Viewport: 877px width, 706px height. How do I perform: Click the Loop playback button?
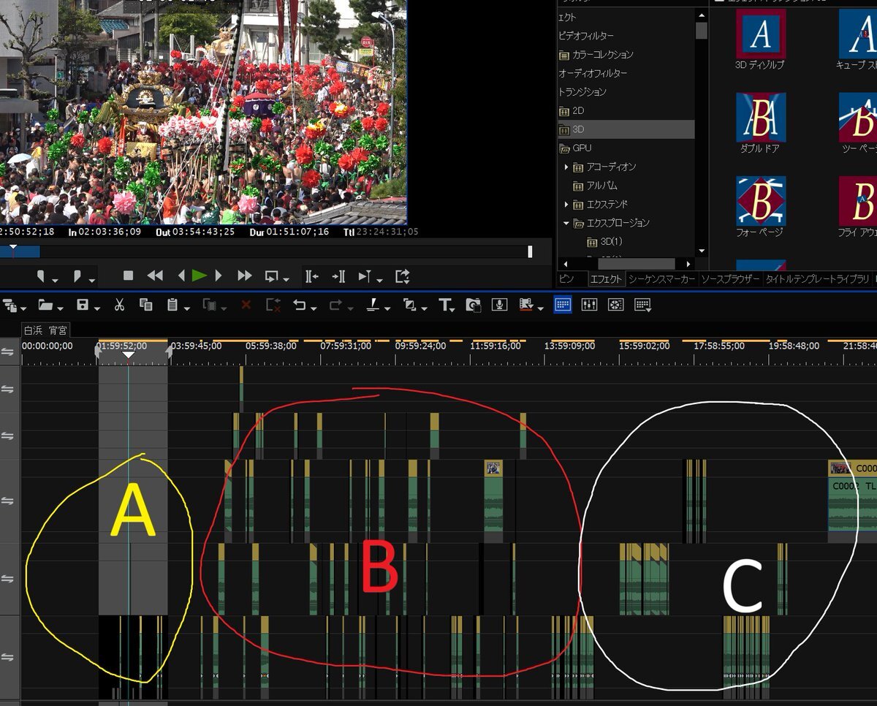coord(272,276)
